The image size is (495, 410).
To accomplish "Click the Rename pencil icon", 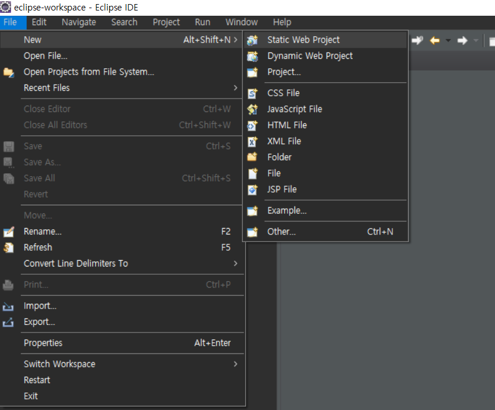I will [x=9, y=232].
